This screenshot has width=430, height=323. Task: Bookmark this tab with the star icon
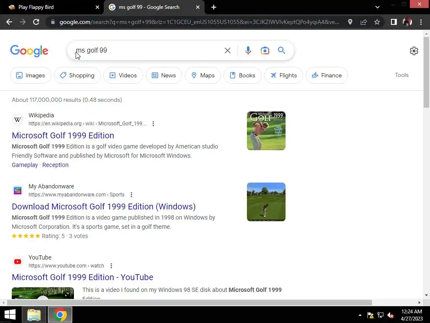point(377,22)
